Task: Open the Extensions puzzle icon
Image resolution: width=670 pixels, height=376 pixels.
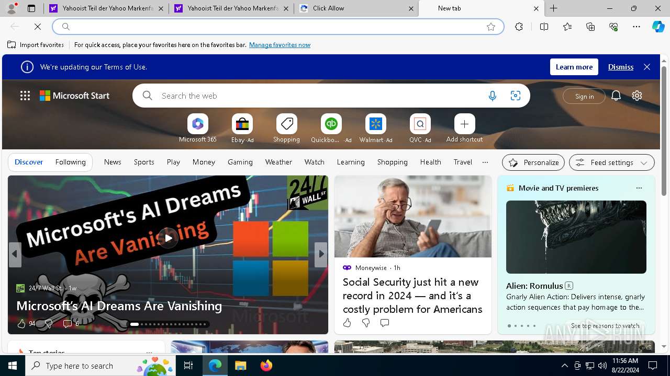Action: pos(519,27)
